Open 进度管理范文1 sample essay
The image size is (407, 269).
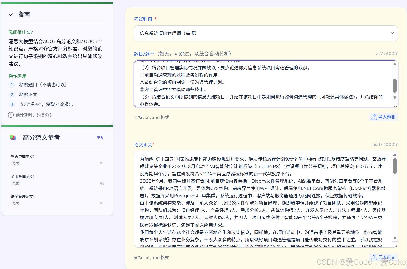point(23,197)
